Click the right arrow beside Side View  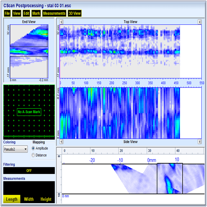[199, 141]
